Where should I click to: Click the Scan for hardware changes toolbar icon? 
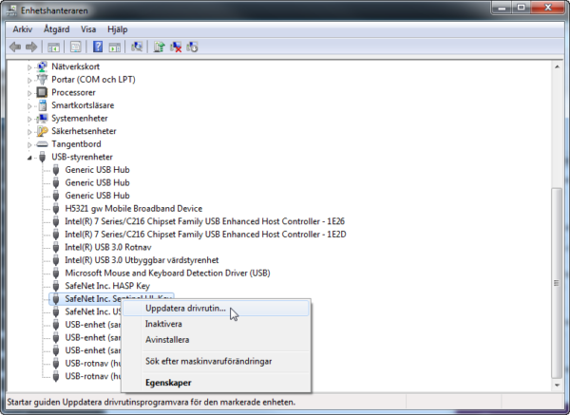pos(138,47)
